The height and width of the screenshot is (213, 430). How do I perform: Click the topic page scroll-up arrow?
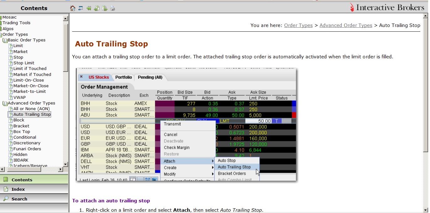[x=426, y=16]
